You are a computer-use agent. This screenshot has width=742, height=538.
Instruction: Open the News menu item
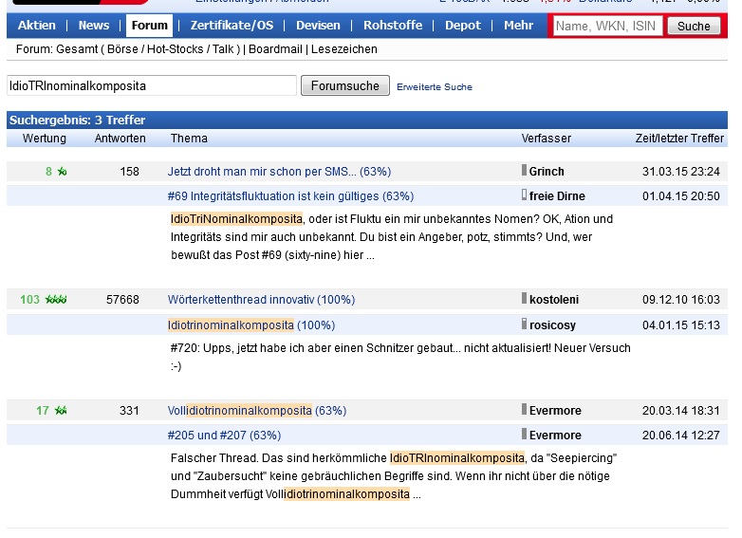point(94,25)
